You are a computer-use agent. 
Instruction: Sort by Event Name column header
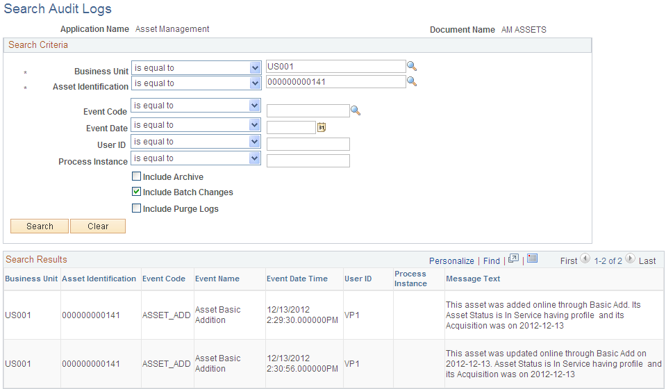217,279
